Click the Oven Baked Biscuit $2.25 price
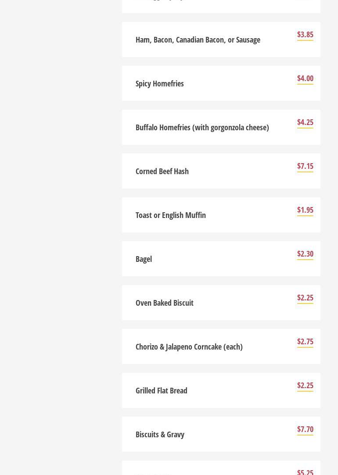 coord(305,298)
